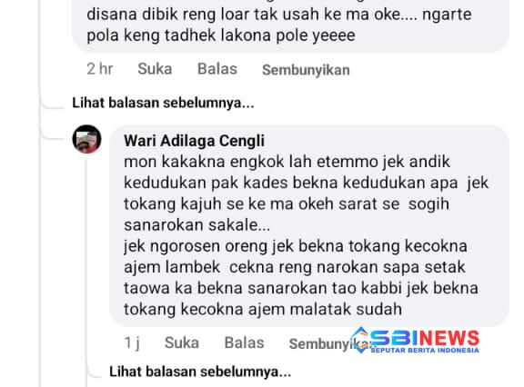Like Wari Adilaga Cengli's comment with Suka
Screen dimensions: 524x387
pyautogui.click(x=182, y=342)
